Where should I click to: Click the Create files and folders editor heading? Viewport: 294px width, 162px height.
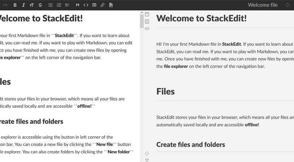(x=32, y=121)
